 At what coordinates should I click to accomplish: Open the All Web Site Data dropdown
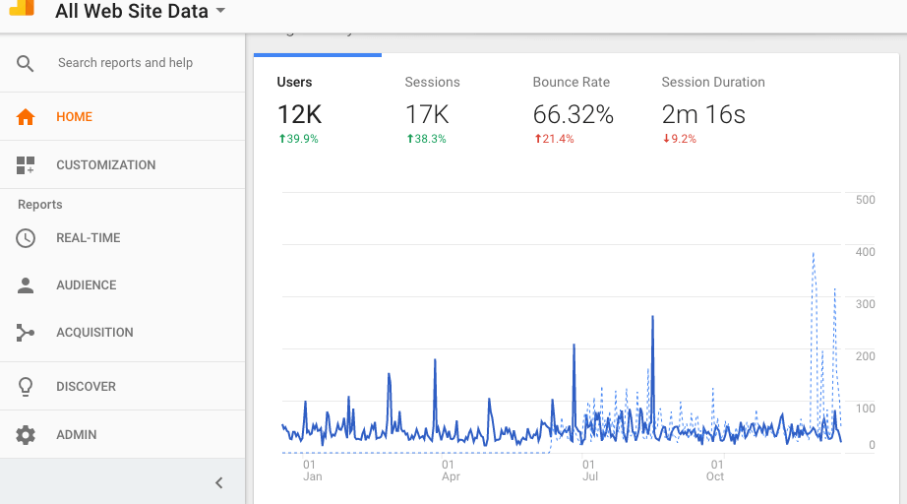[140, 11]
